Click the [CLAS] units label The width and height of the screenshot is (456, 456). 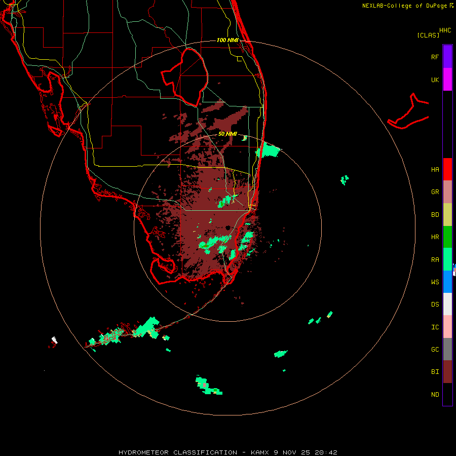pyautogui.click(x=428, y=35)
